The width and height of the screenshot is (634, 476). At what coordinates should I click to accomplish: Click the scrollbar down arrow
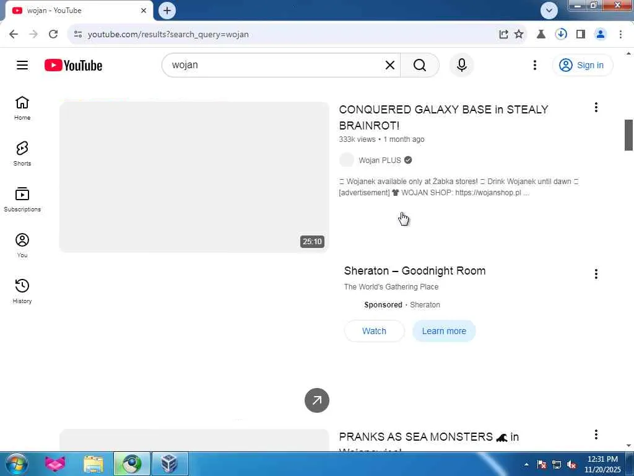(628, 446)
